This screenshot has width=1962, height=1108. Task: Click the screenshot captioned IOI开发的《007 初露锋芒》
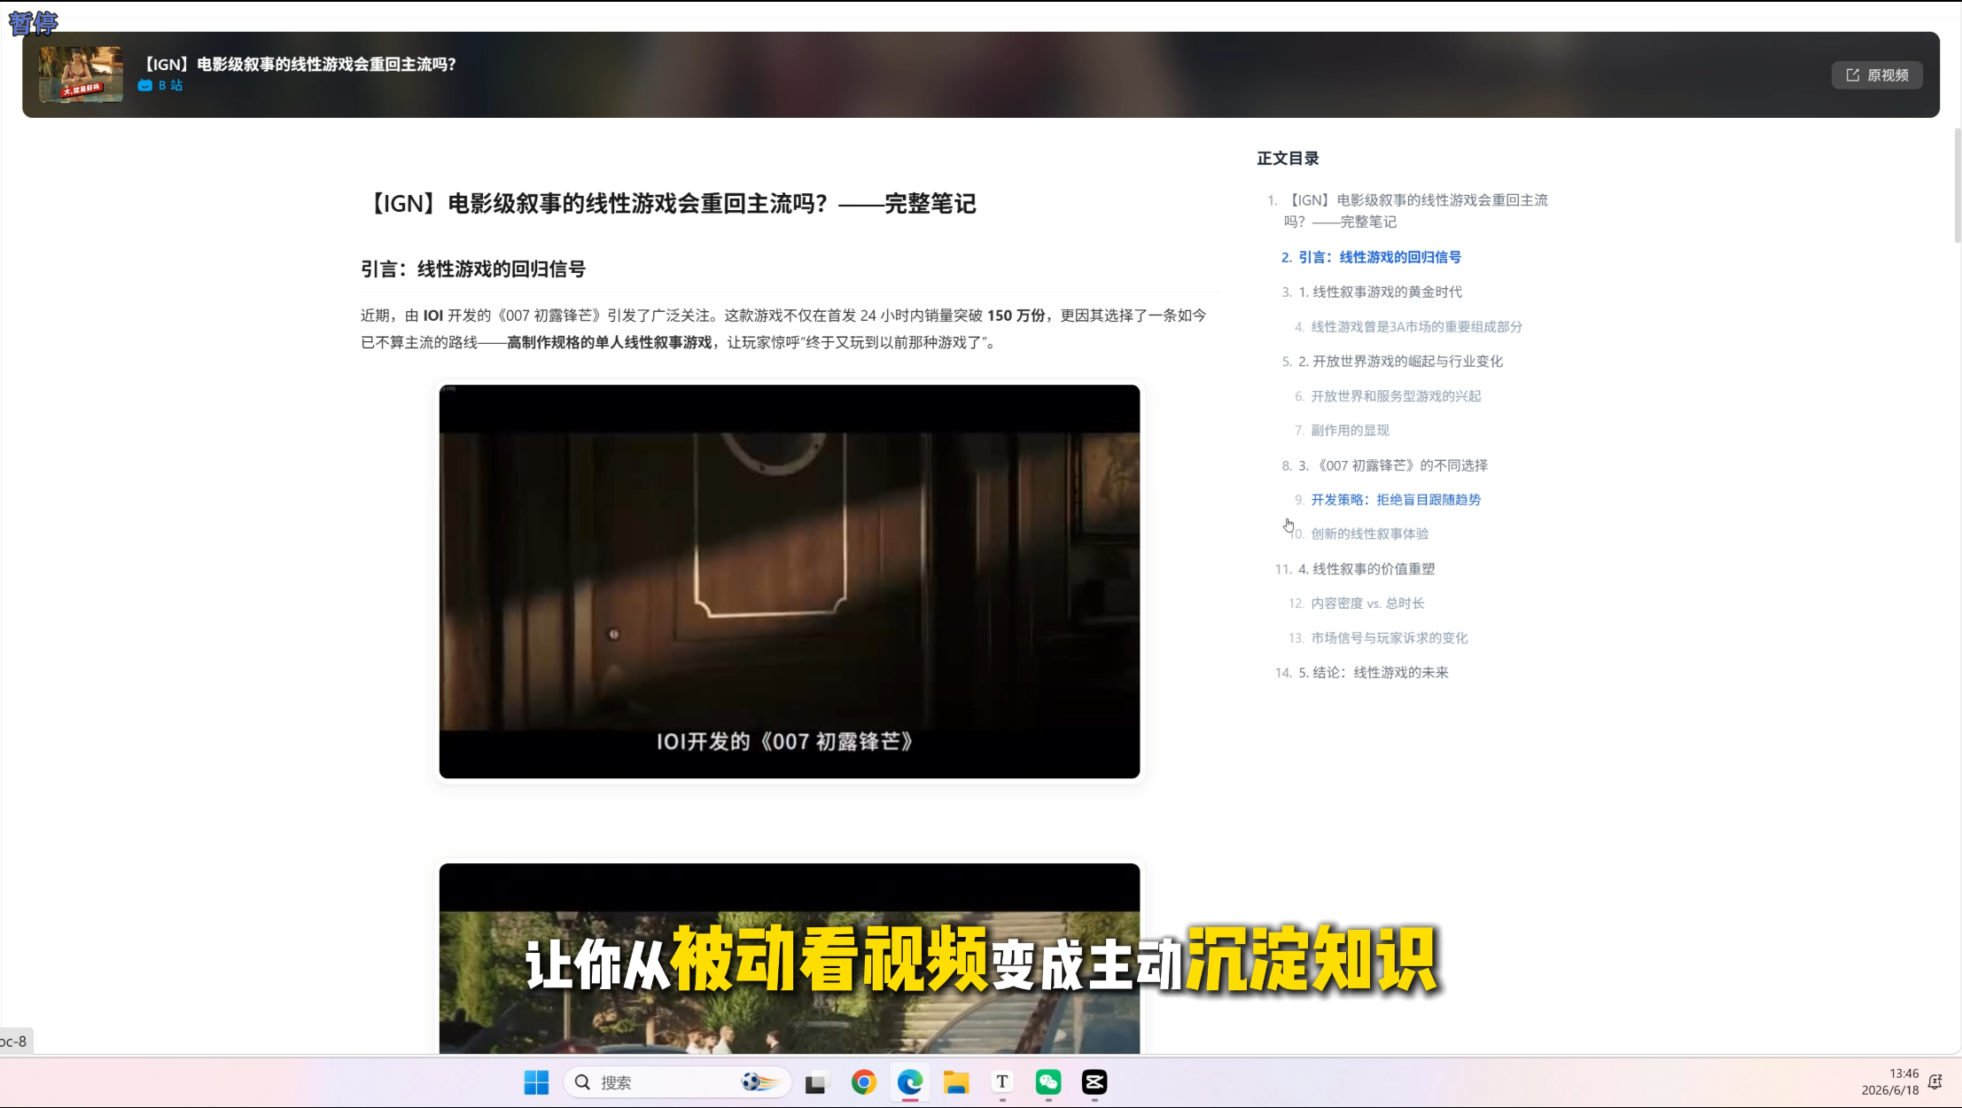790,581
